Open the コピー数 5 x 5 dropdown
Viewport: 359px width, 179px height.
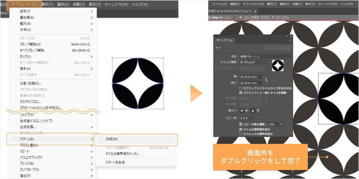click(x=248, y=118)
